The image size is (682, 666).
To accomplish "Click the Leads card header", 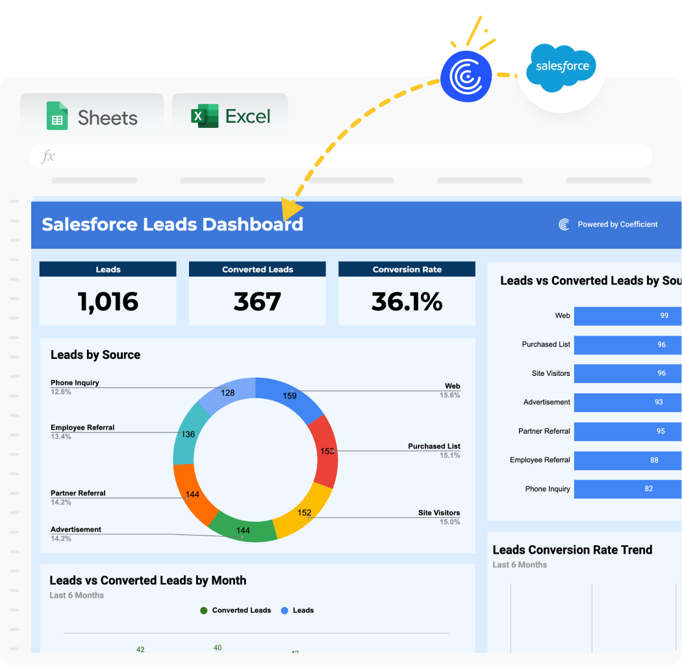I will click(x=108, y=269).
